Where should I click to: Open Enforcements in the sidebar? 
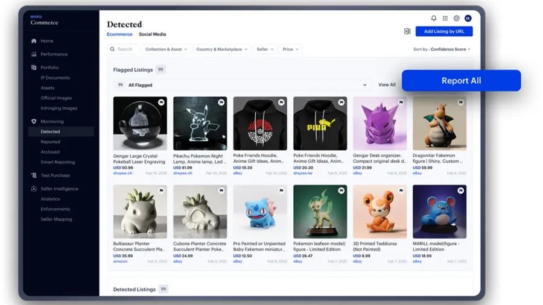pyautogui.click(x=55, y=209)
